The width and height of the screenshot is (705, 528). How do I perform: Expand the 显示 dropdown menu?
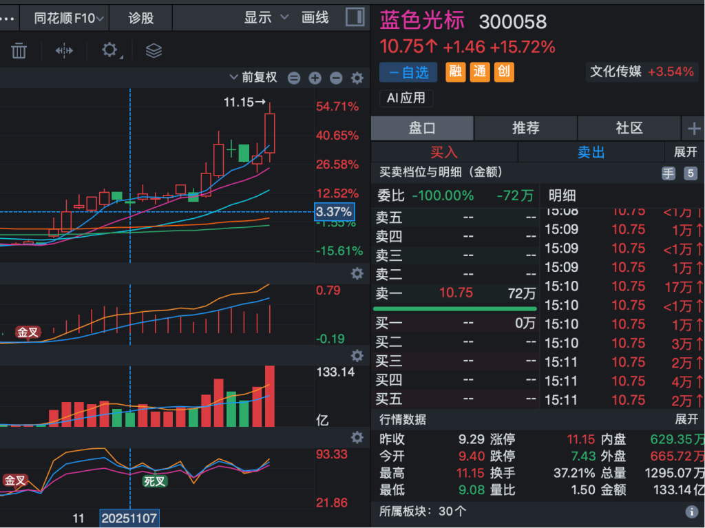pos(266,18)
